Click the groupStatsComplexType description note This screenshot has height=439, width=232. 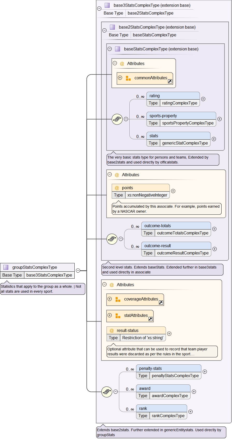point(43,289)
